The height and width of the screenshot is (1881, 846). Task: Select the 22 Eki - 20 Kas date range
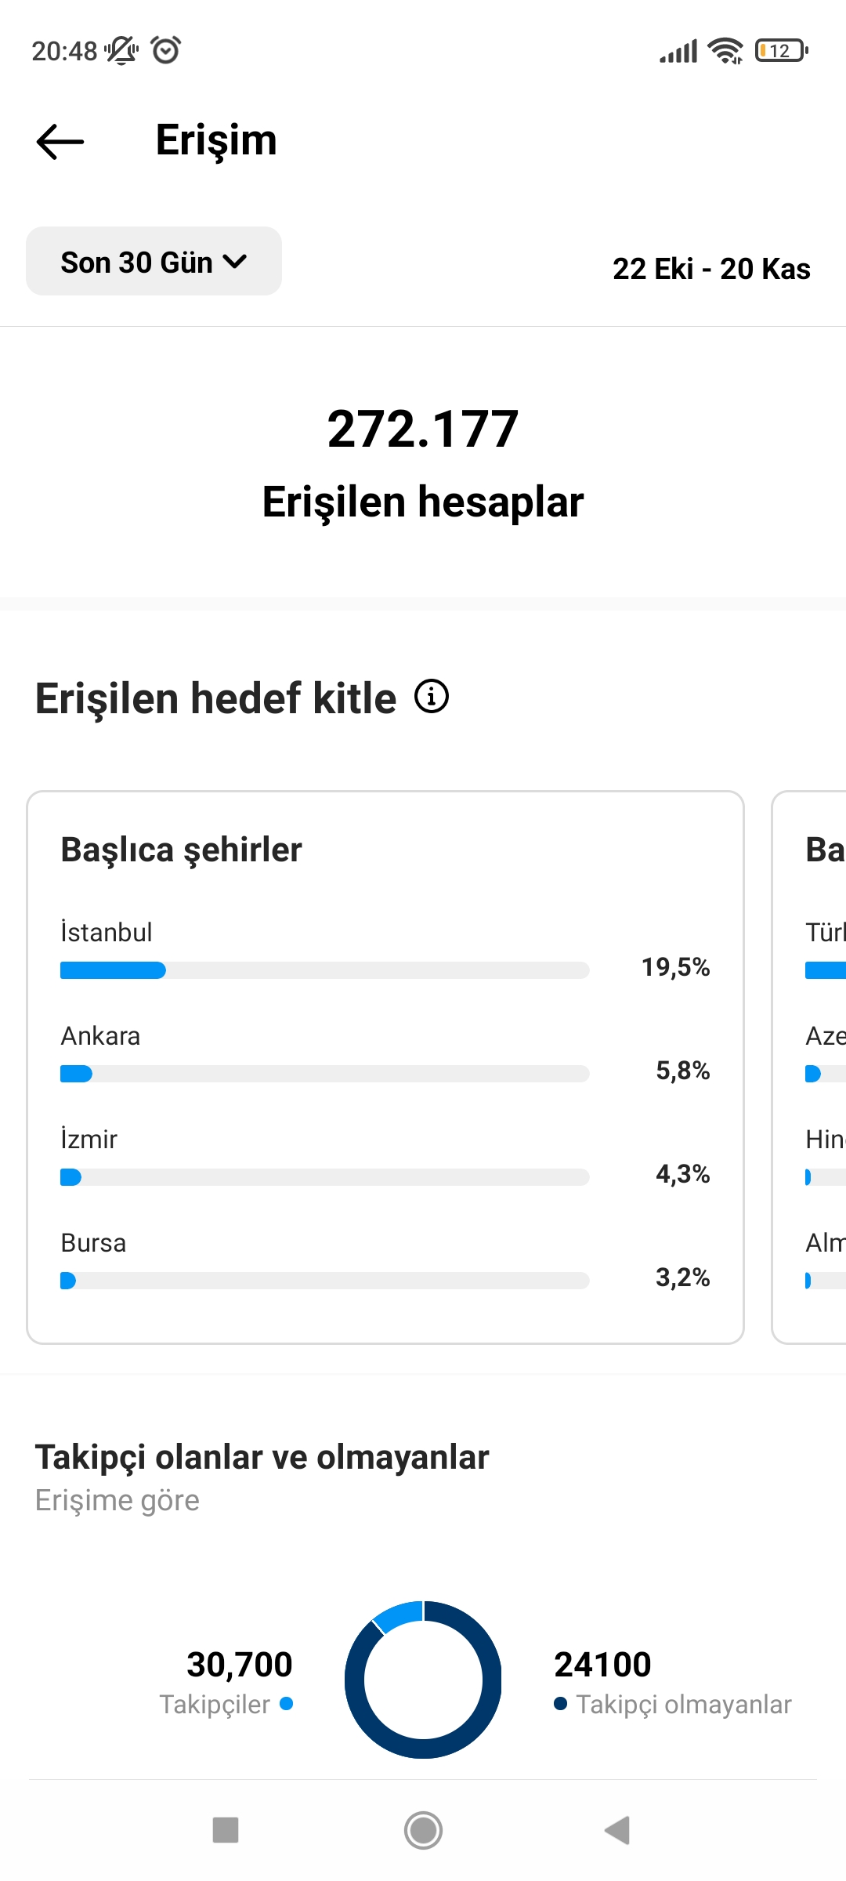711,269
